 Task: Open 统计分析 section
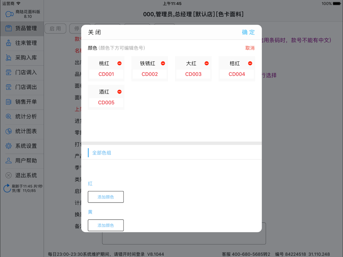tap(22, 117)
